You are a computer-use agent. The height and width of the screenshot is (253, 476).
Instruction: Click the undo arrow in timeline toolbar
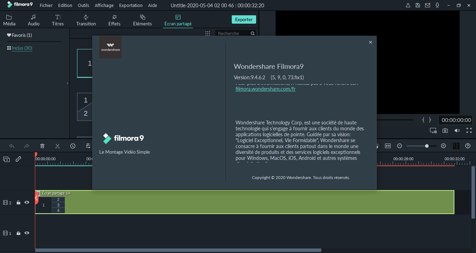tap(11, 146)
